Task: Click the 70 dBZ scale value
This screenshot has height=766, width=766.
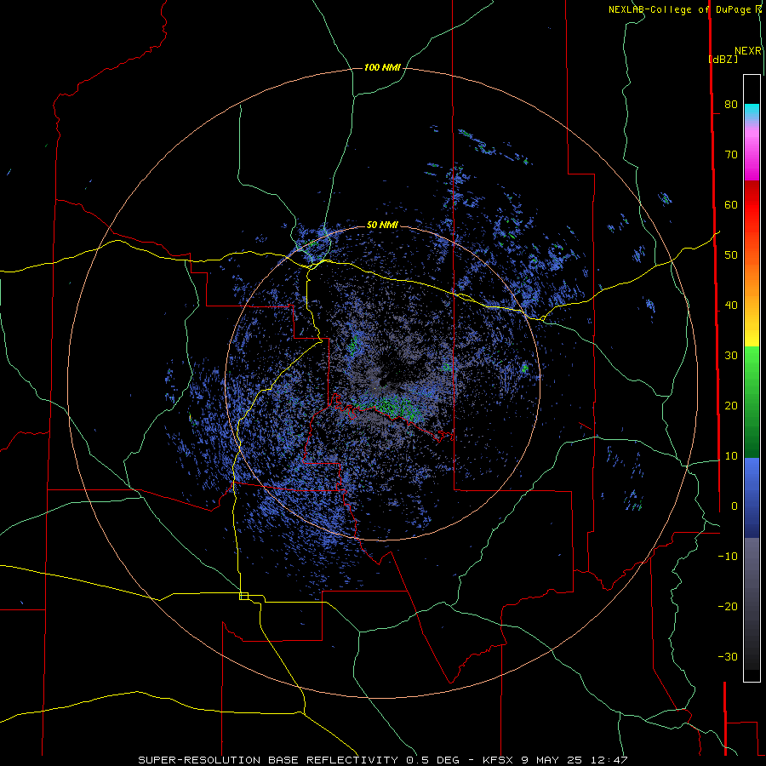Action: click(731, 155)
